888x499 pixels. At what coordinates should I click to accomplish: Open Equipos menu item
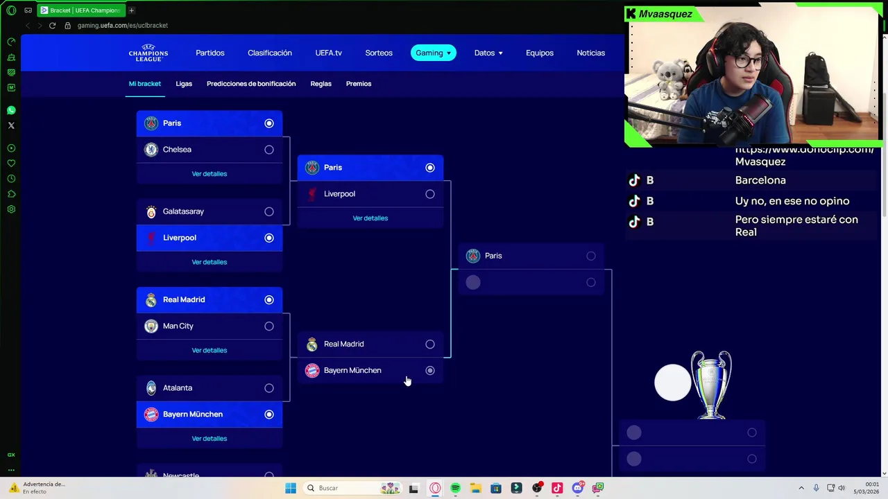pos(539,53)
